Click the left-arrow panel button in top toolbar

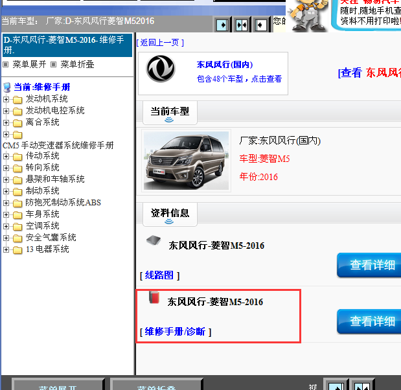[x=260, y=25]
